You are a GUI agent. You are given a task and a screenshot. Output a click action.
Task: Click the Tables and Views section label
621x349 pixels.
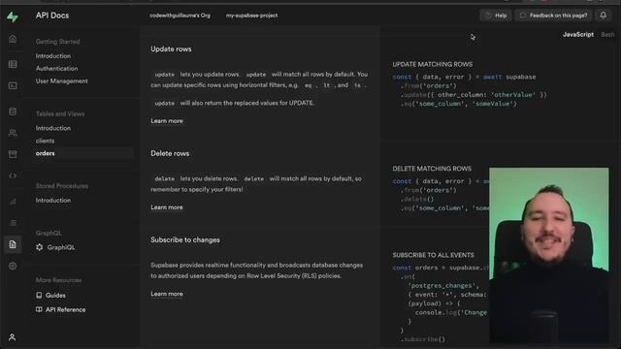click(x=60, y=114)
